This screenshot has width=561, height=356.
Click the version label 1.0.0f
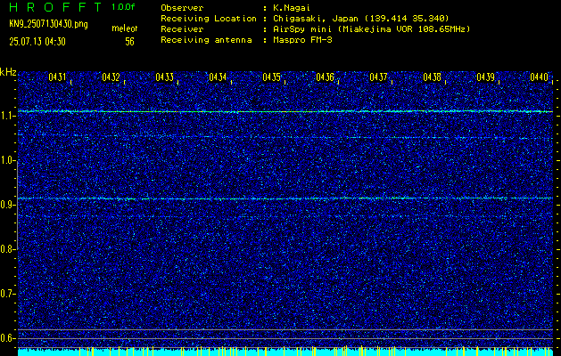pos(123,7)
